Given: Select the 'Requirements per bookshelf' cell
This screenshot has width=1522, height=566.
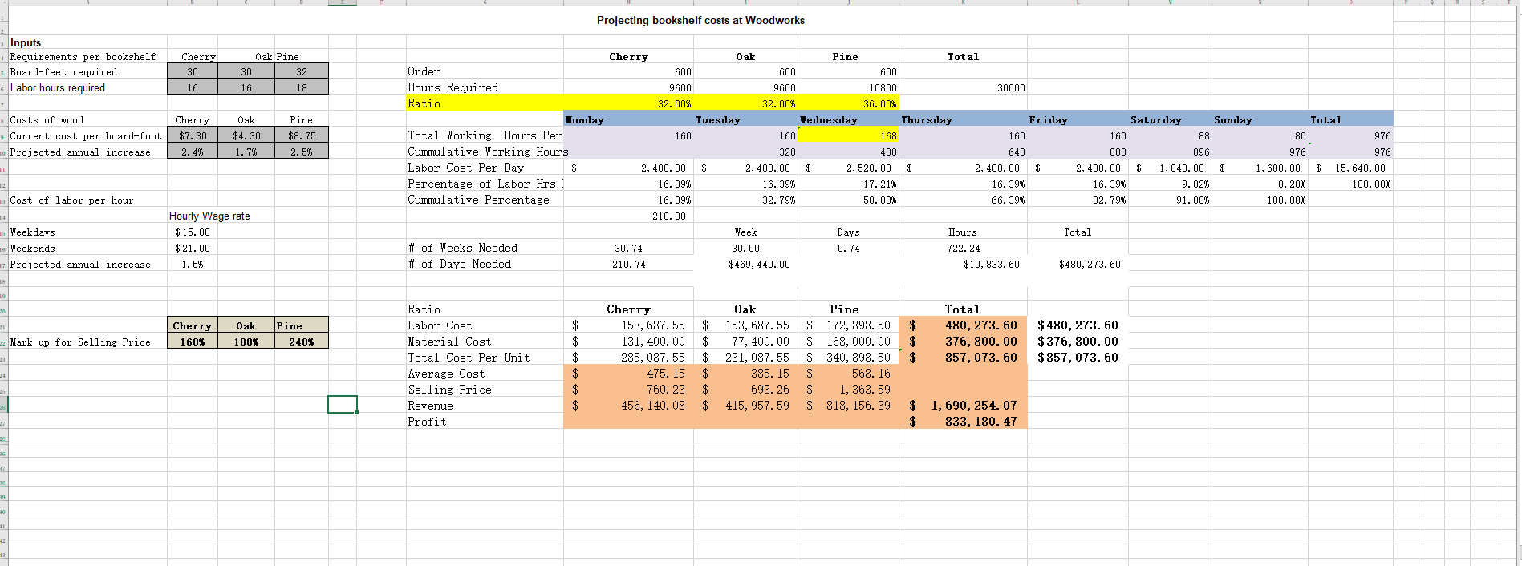Looking at the screenshot, I should point(83,57).
